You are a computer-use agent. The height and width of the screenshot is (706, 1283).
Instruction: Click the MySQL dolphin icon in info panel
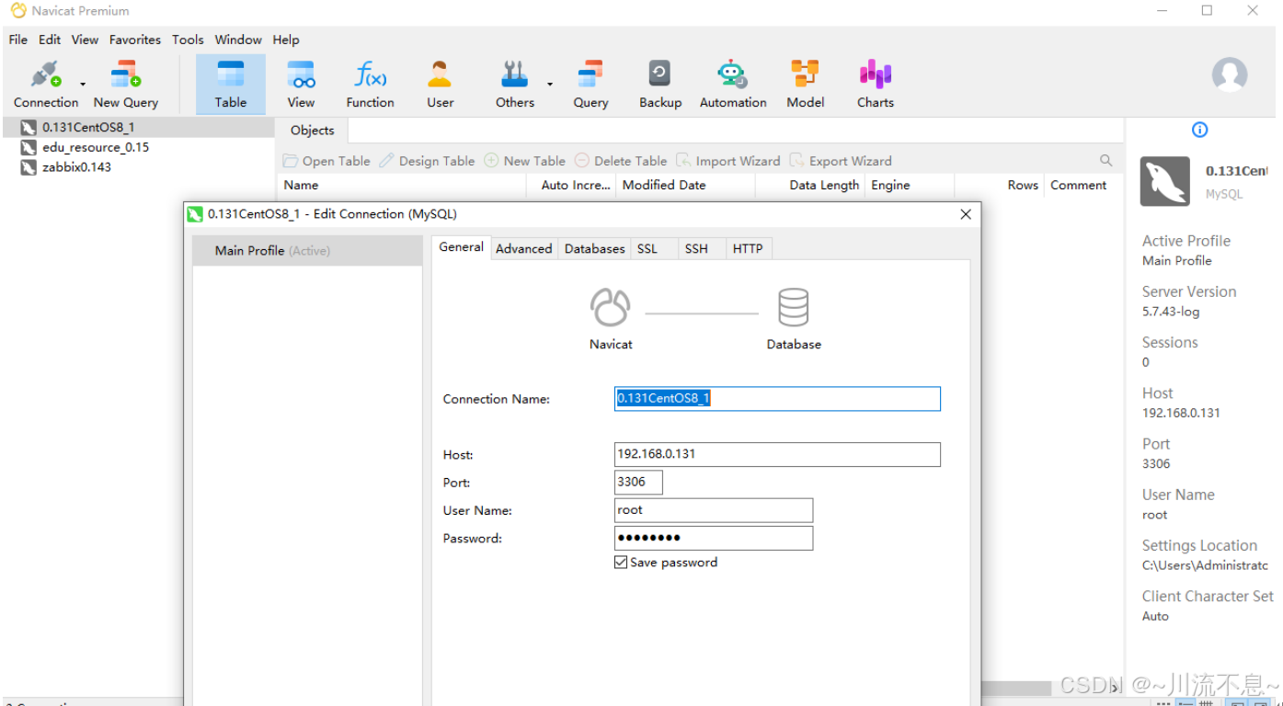1165,181
